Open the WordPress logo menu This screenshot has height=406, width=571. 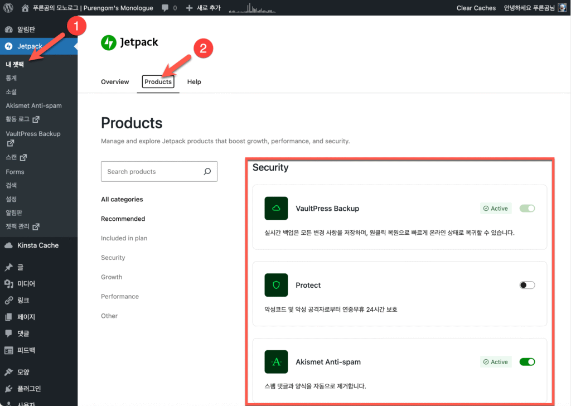tap(8, 8)
